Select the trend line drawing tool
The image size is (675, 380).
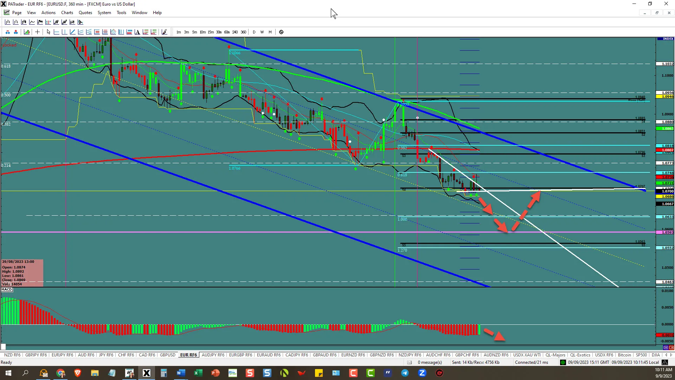click(x=73, y=32)
